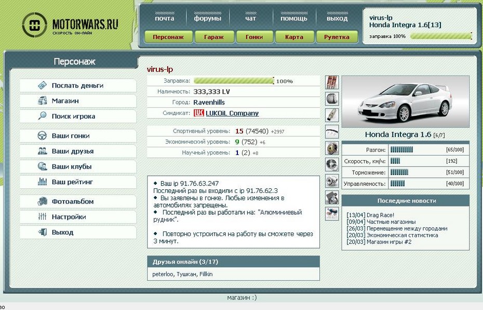The height and width of the screenshot is (310, 483).
Task: Open Послать деньги in sidebar
Action: point(78,85)
